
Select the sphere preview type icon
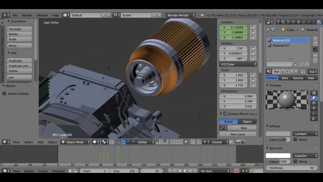click(314, 98)
